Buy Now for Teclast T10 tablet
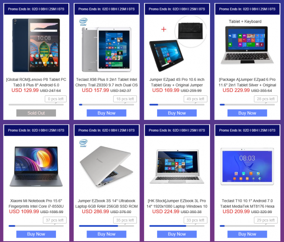Image resolution: width=284 pixels, height=242 pixels. (x=247, y=234)
